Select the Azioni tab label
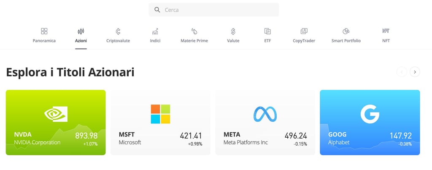Screen dimensions: 432x170 coord(81,41)
